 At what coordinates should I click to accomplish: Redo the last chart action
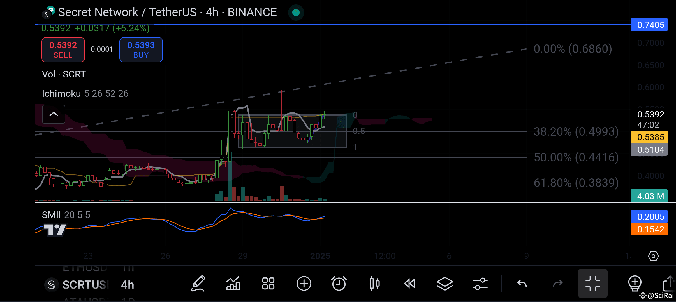[x=557, y=284]
